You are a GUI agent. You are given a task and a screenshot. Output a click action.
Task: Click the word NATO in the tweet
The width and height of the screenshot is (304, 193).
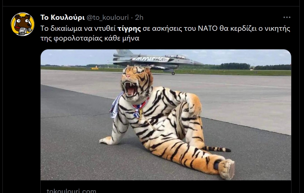pyautogui.click(x=208, y=29)
